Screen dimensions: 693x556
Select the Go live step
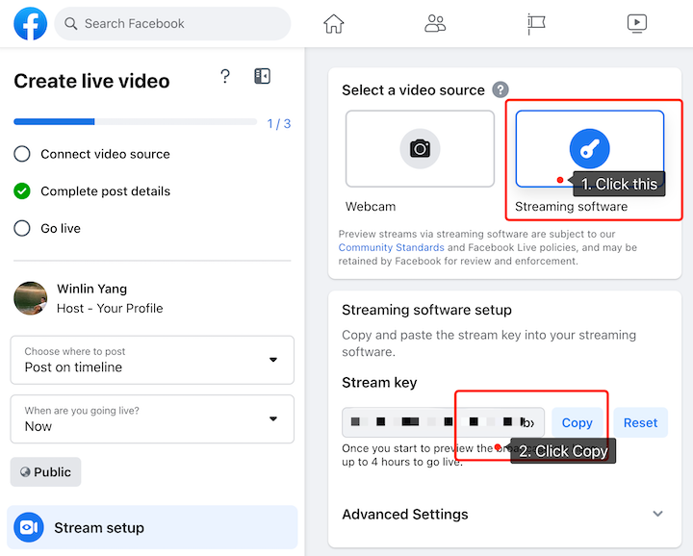pos(47,228)
